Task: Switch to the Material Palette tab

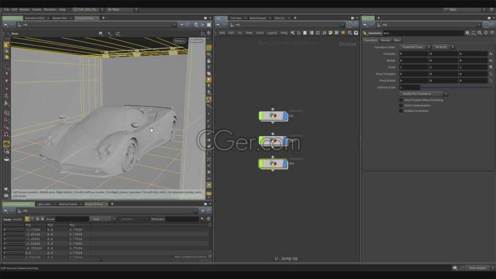Action: click(x=68, y=204)
